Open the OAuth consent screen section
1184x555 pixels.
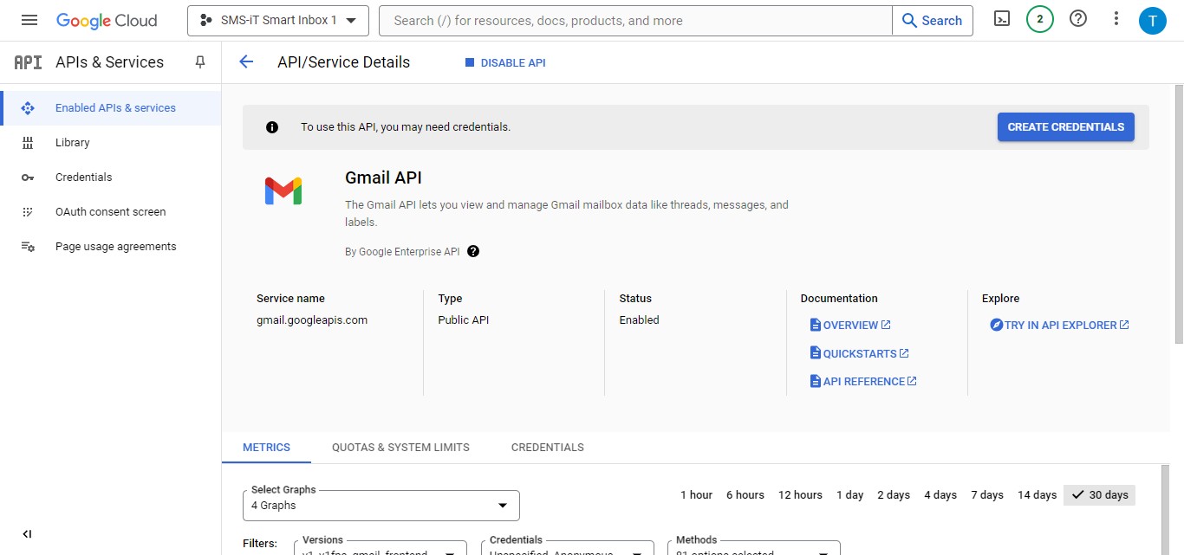[x=111, y=211]
